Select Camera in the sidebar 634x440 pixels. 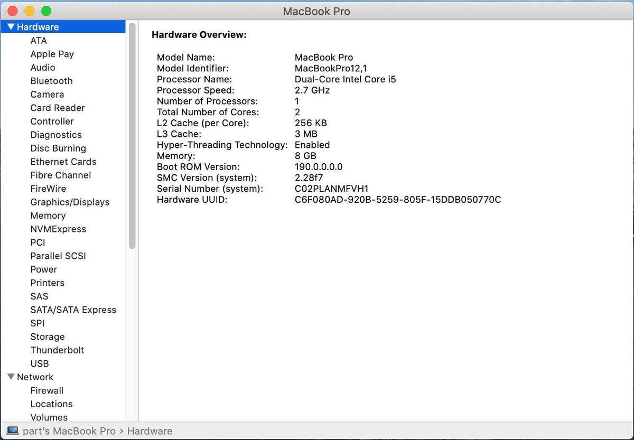point(47,95)
